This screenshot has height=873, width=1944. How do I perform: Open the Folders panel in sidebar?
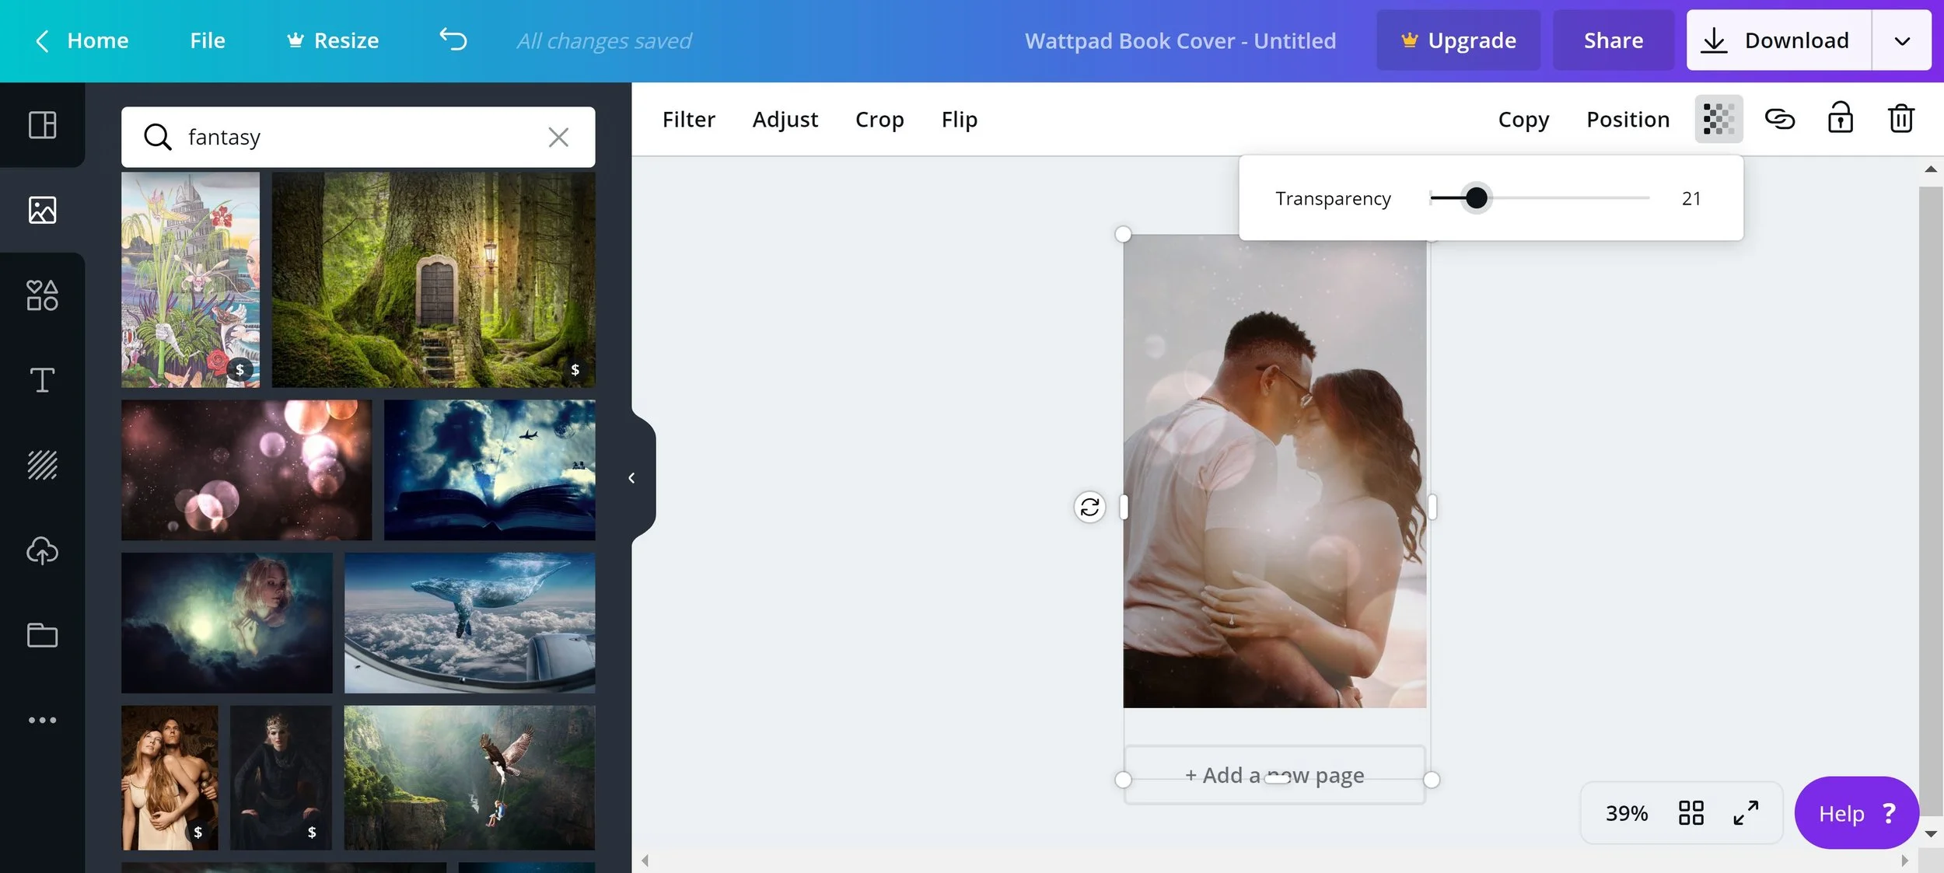[42, 635]
